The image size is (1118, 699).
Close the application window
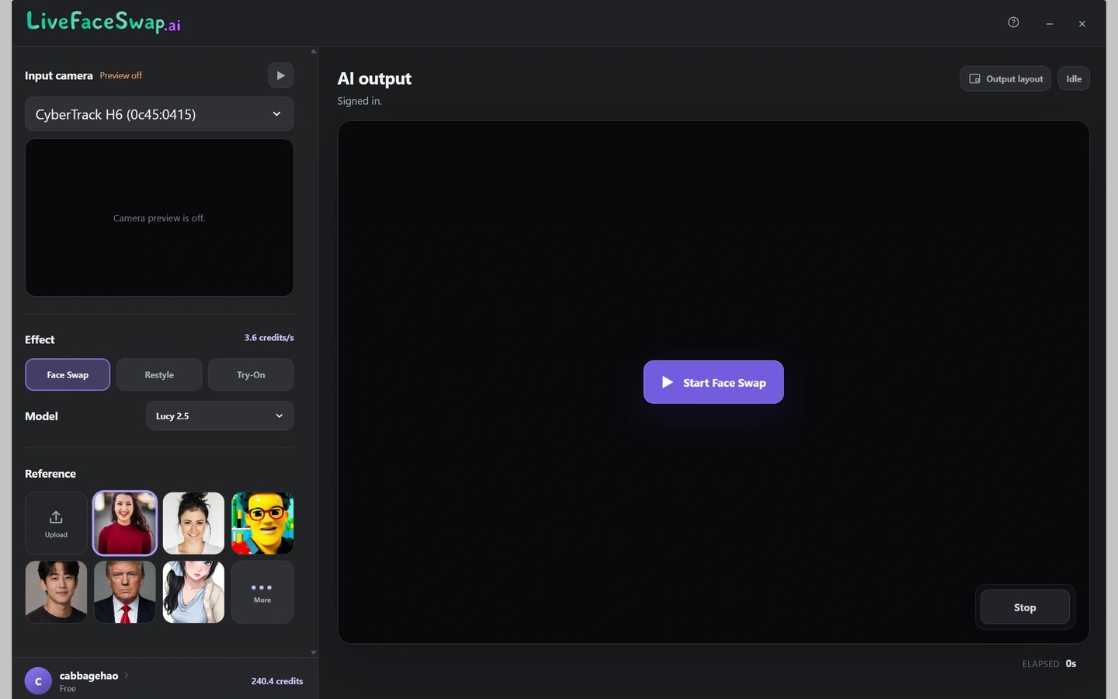pos(1082,24)
